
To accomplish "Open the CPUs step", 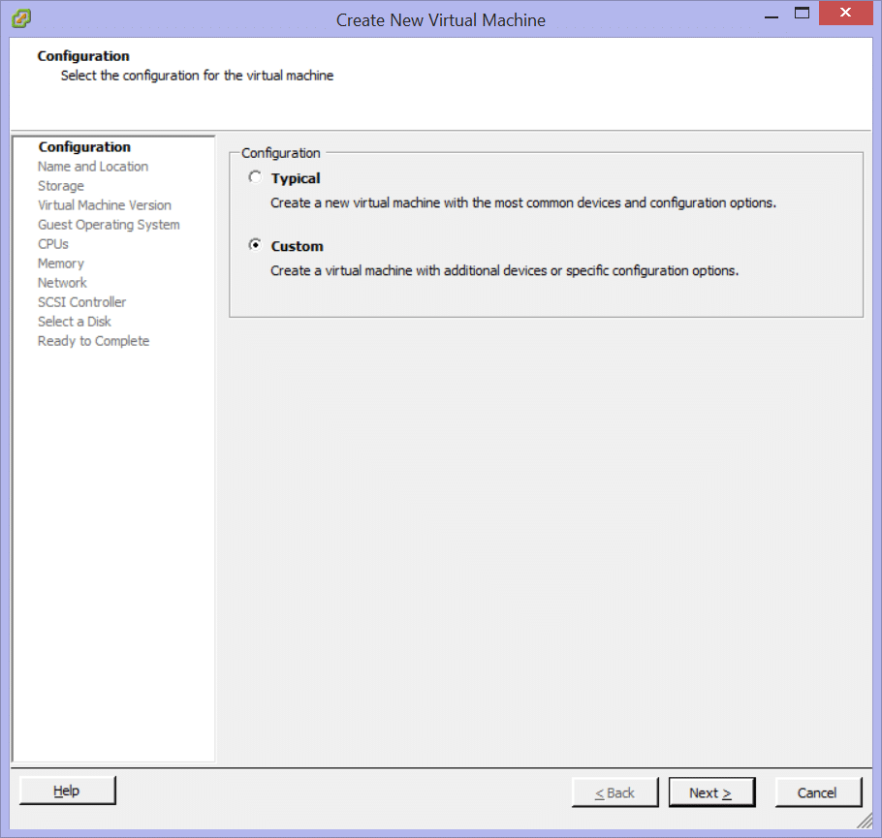I will click(53, 244).
